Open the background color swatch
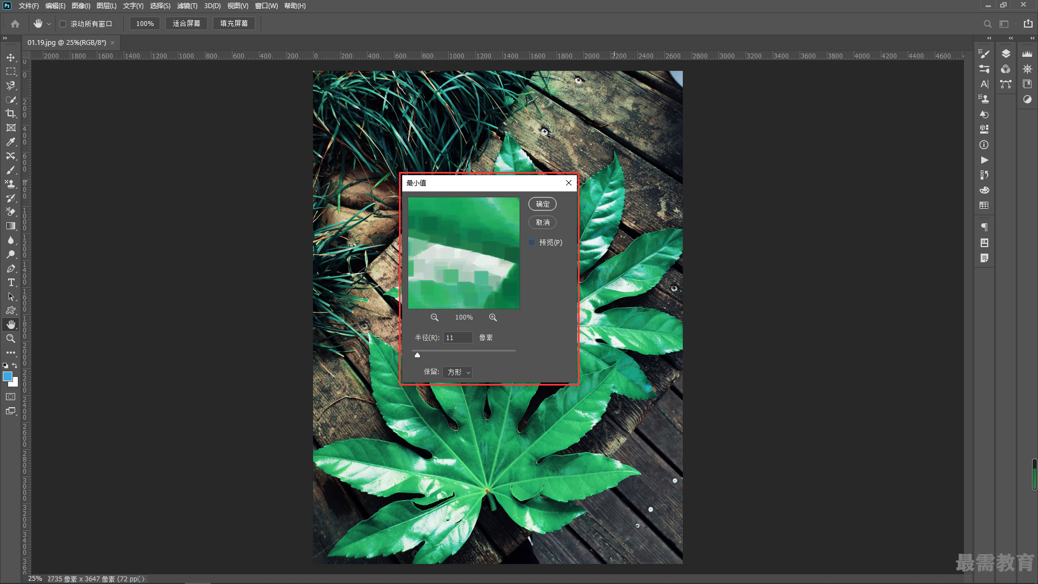This screenshot has width=1038, height=584. point(15,383)
